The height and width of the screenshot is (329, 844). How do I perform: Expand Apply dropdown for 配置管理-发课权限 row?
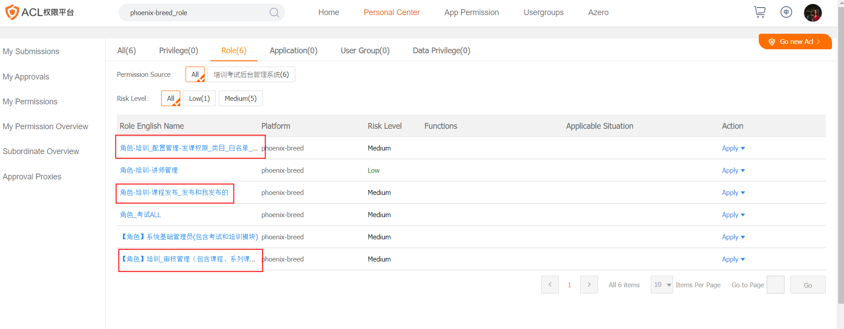point(733,148)
